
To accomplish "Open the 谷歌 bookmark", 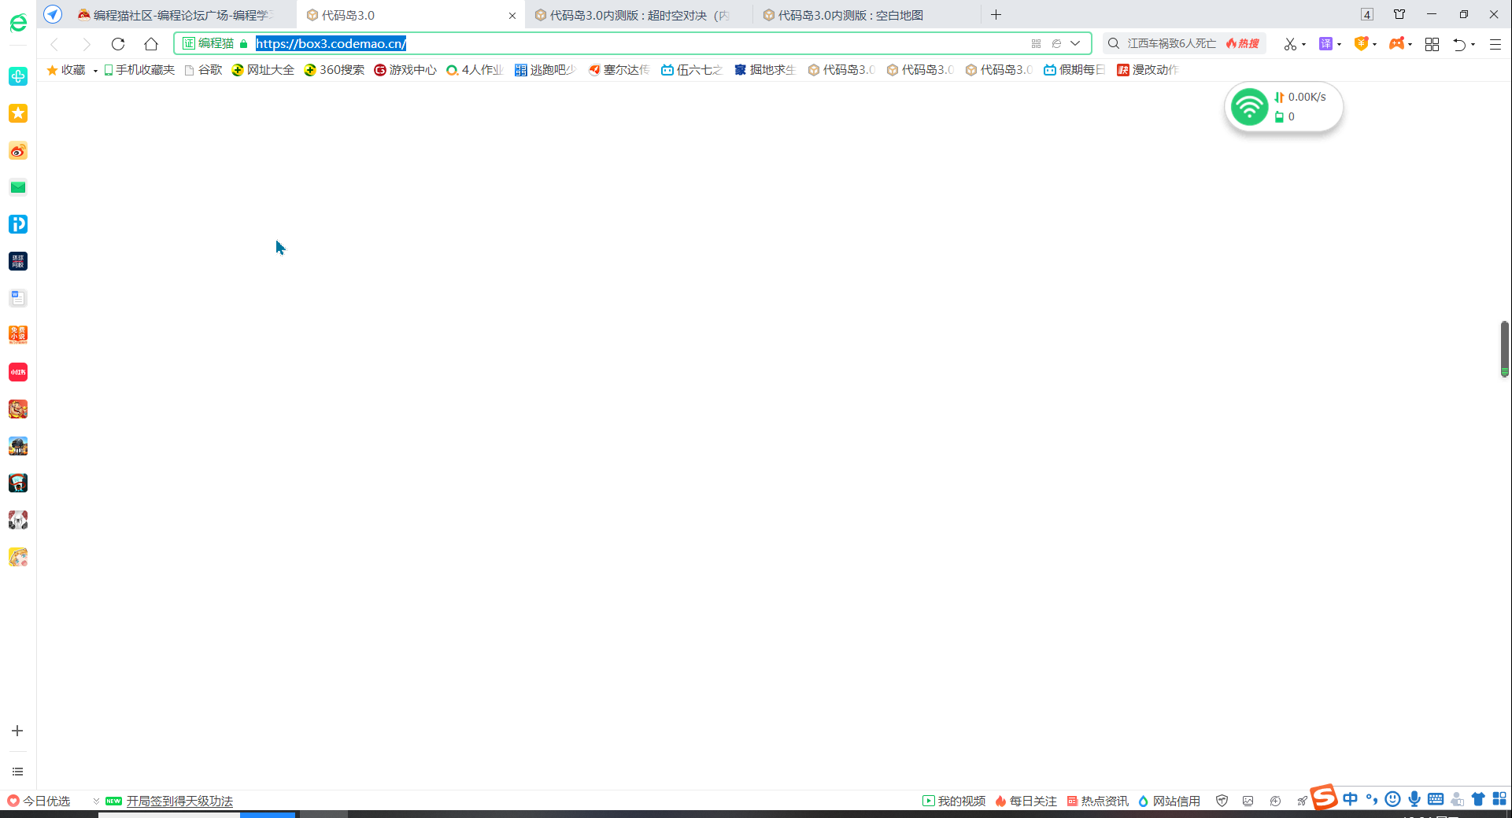I will pos(203,70).
